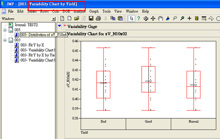Screen dimensions: 220x139
Task: Open the Analyze menu
Action: pos(80,11)
